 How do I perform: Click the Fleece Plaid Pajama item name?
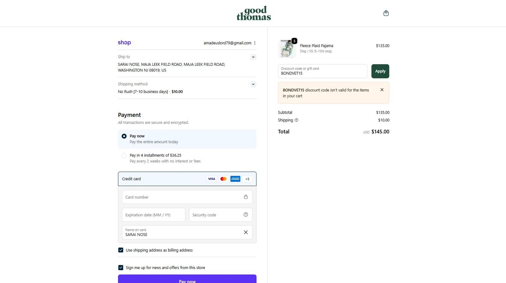[316, 46]
